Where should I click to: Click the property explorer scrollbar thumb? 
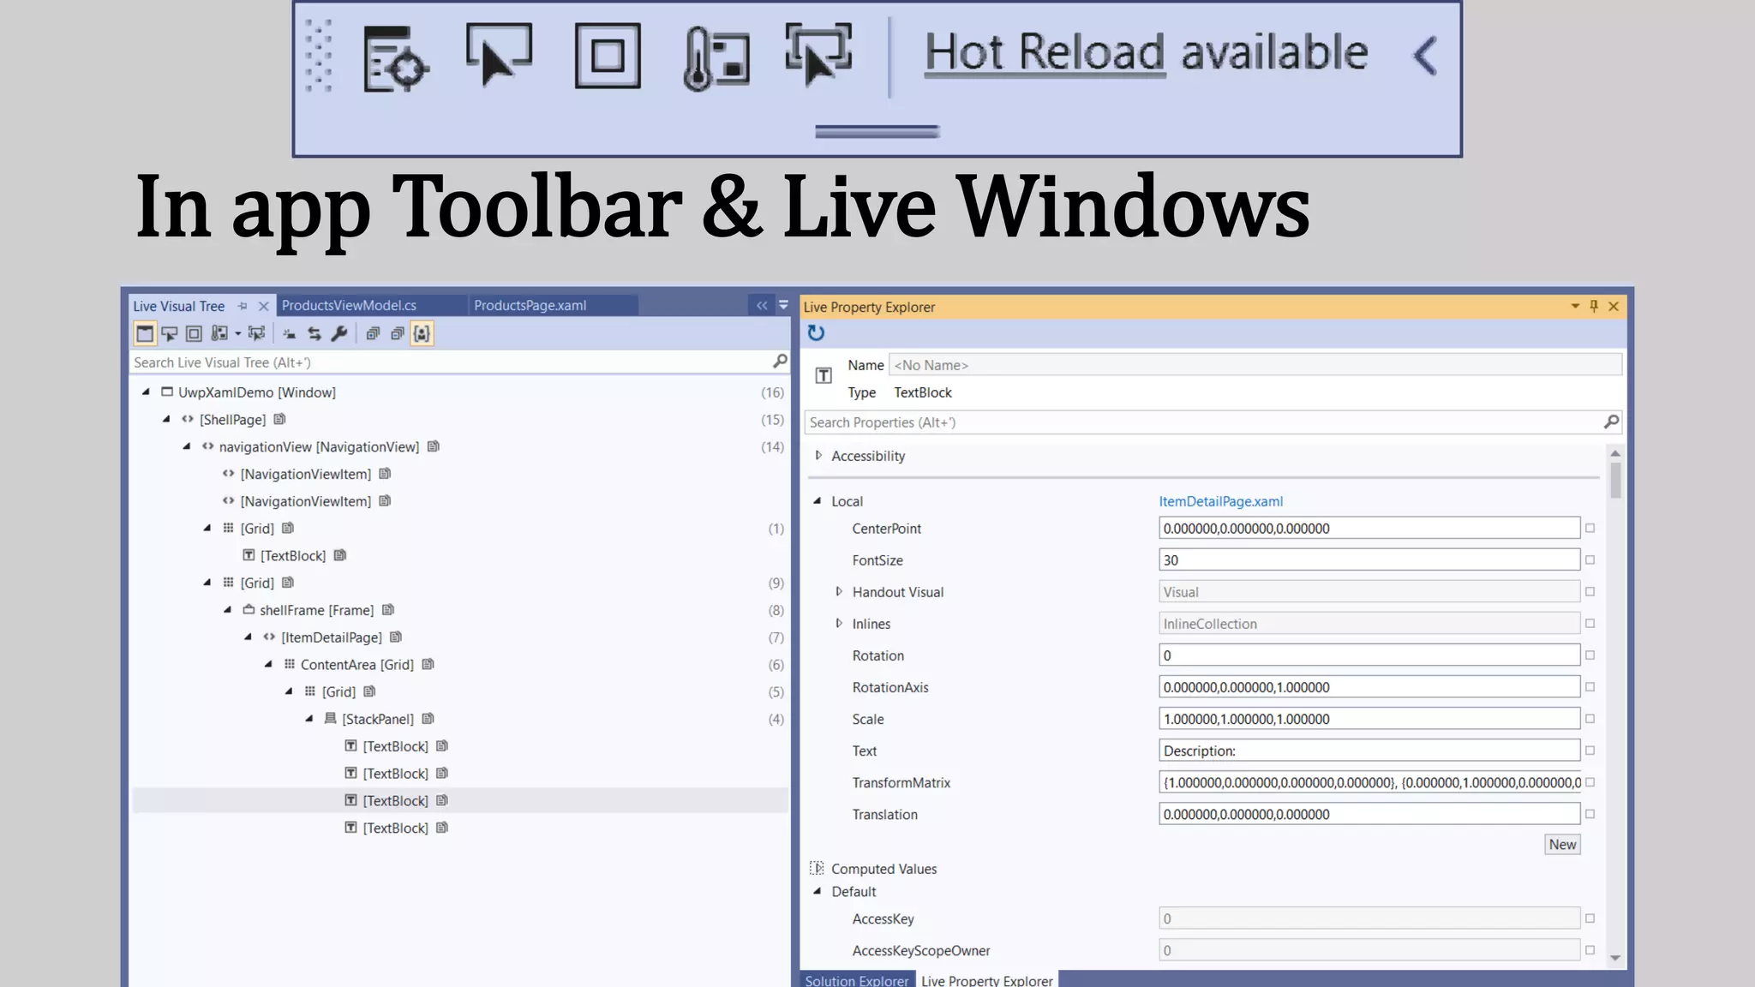tap(1615, 481)
